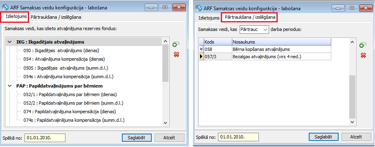Select 052/1 : Papildatvaļinājums par bērniem (dienas)

coord(70,94)
